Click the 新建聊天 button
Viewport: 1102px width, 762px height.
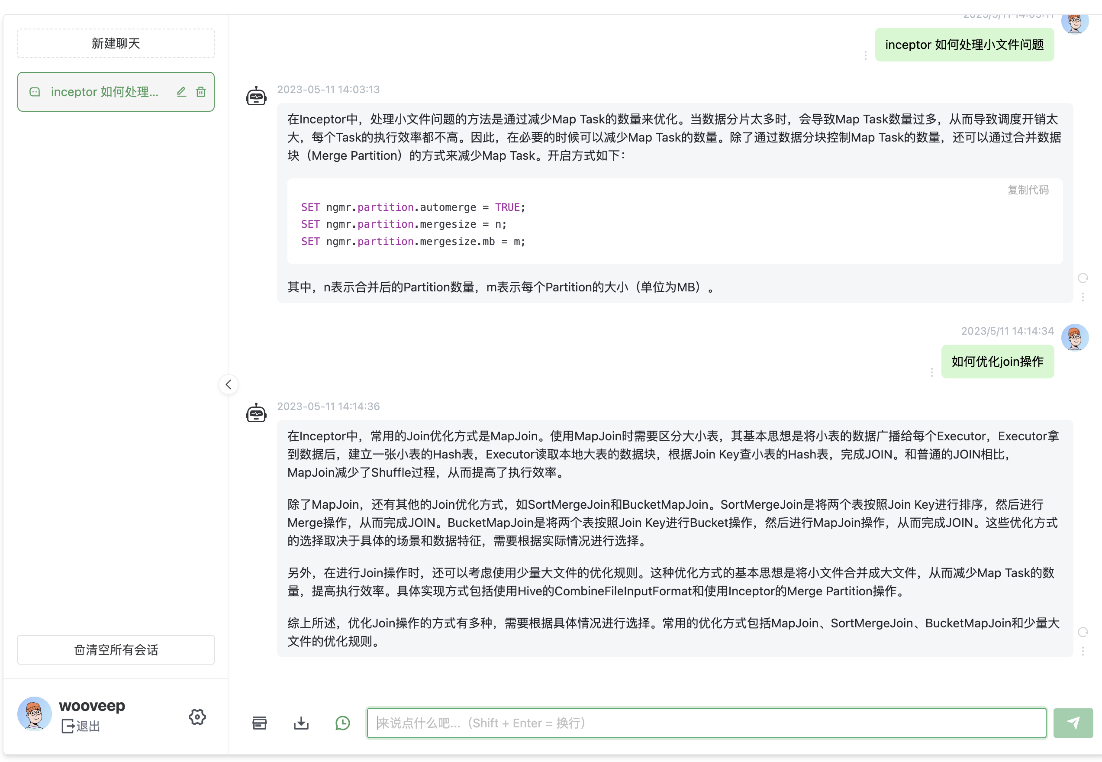click(116, 43)
